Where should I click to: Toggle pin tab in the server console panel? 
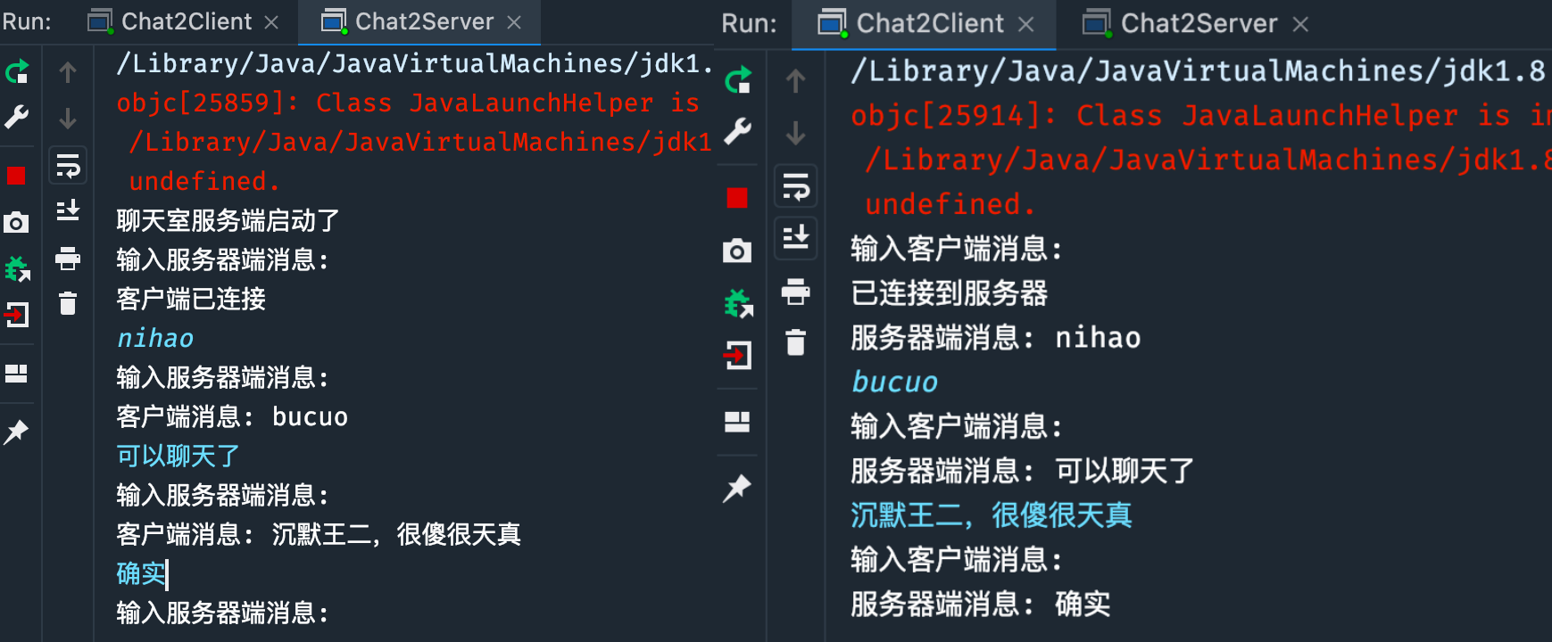click(x=17, y=432)
